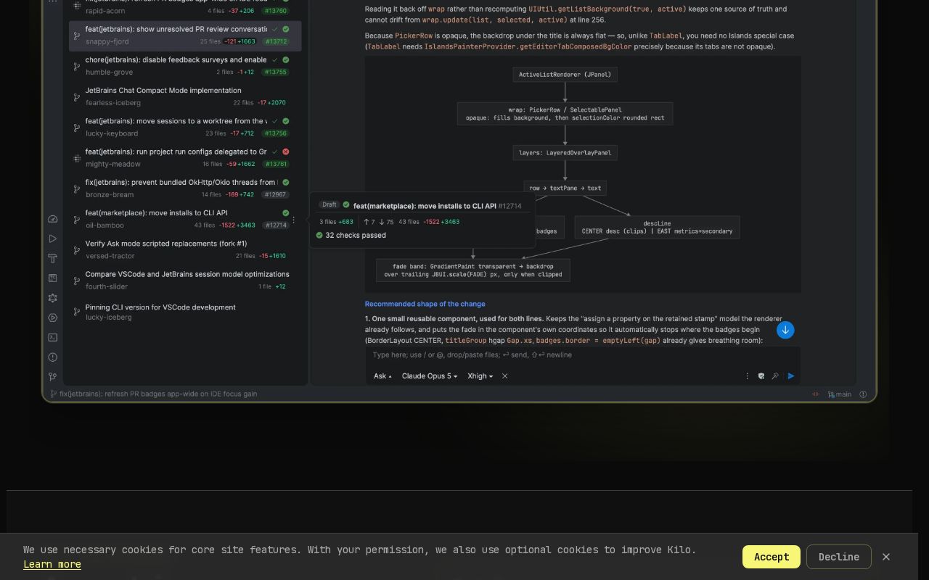
Task: Click 'Recommended shape of the change' heading
Action: tap(425, 304)
